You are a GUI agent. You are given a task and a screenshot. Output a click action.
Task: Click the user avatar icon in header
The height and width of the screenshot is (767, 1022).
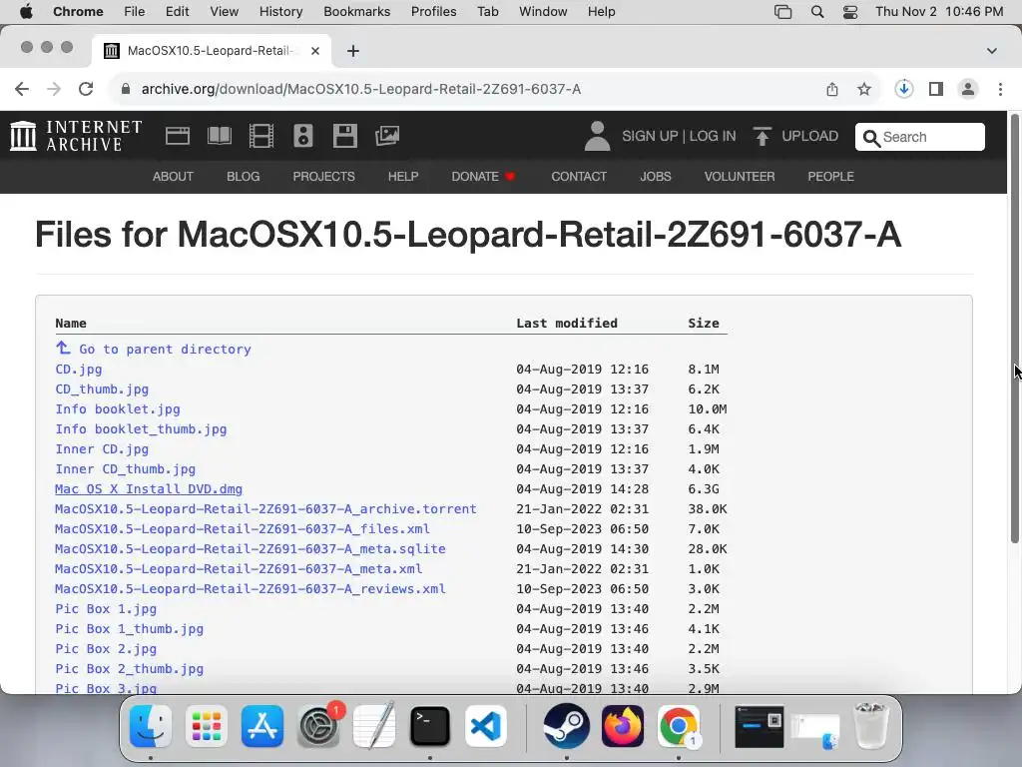coord(597,136)
